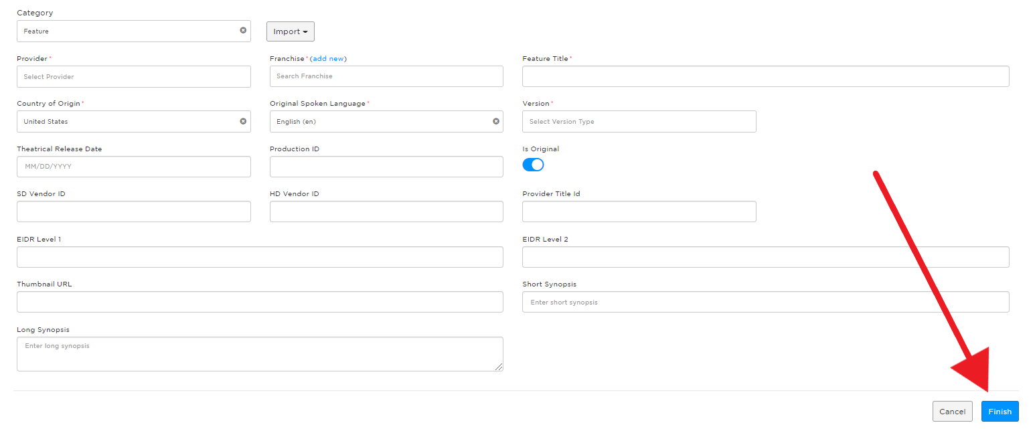This screenshot has width=1035, height=429.
Task: Click the EIDR Level 2 field
Action: [x=765, y=256]
